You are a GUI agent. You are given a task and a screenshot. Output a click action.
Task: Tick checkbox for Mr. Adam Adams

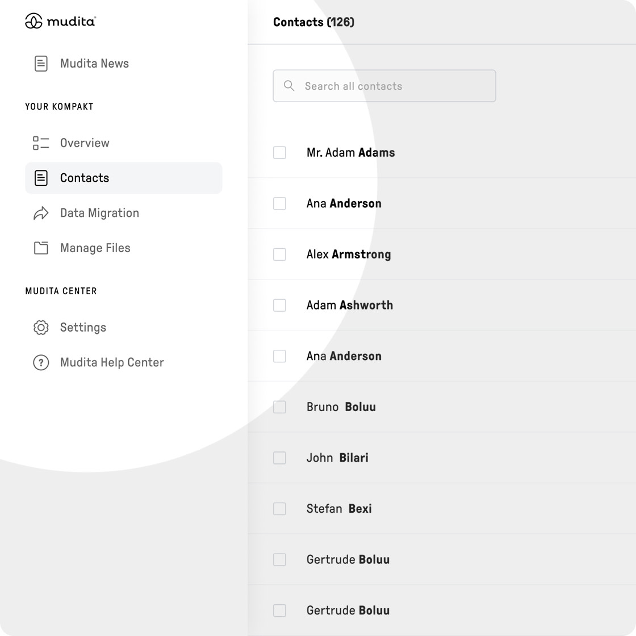click(x=279, y=153)
